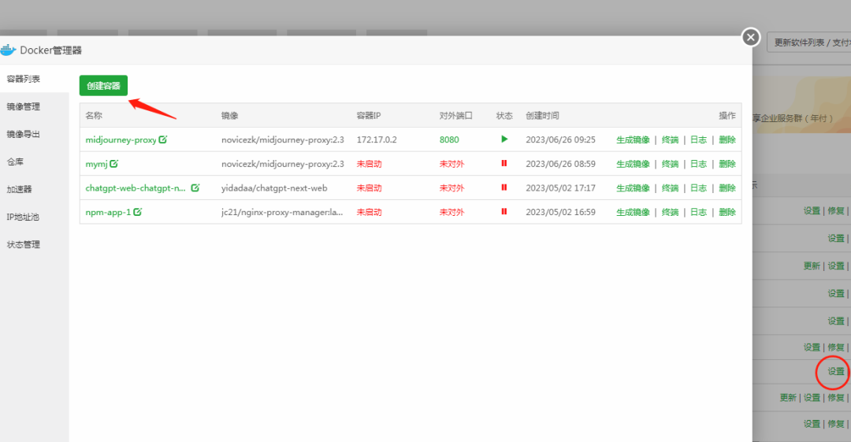
Task: Switch to 镜像管理 tab
Action: pyautogui.click(x=24, y=106)
